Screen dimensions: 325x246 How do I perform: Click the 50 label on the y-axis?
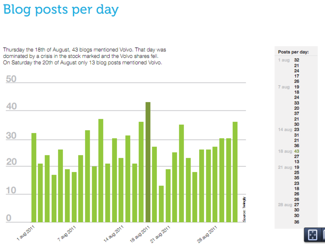[x=11, y=79]
